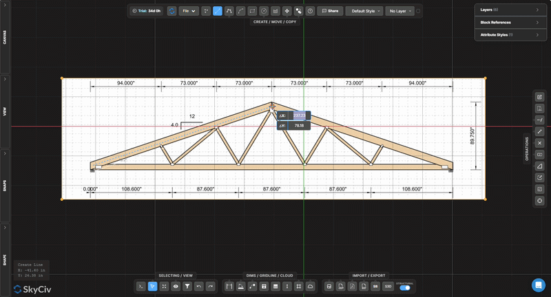
Task: Click the Trim operation icon
Action: [x=540, y=120]
